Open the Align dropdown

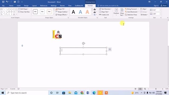point(144,9)
